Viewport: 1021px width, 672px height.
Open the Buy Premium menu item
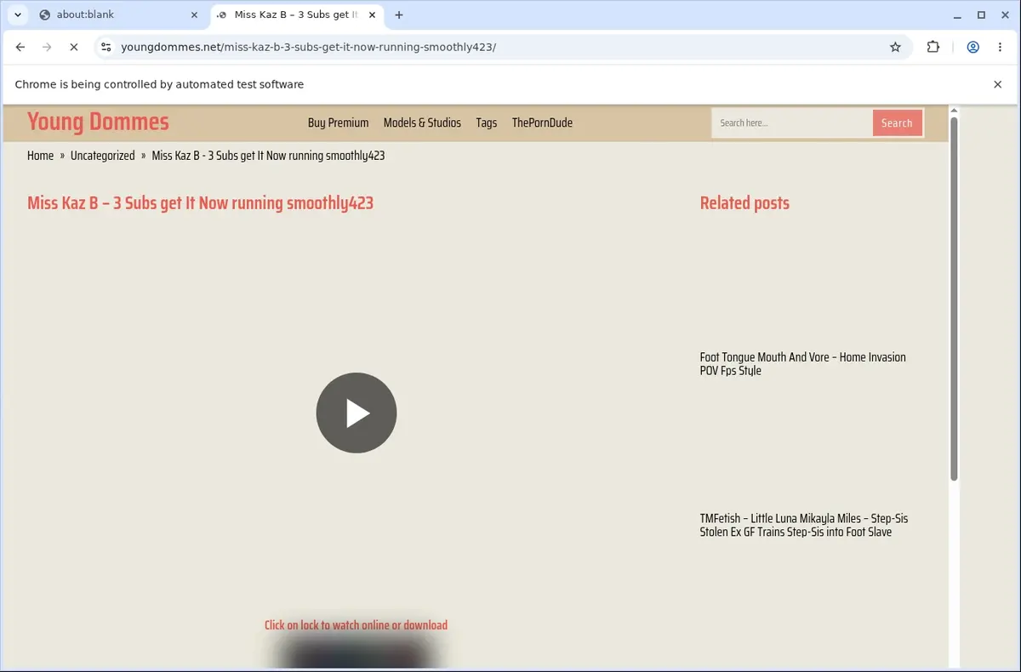pos(338,122)
